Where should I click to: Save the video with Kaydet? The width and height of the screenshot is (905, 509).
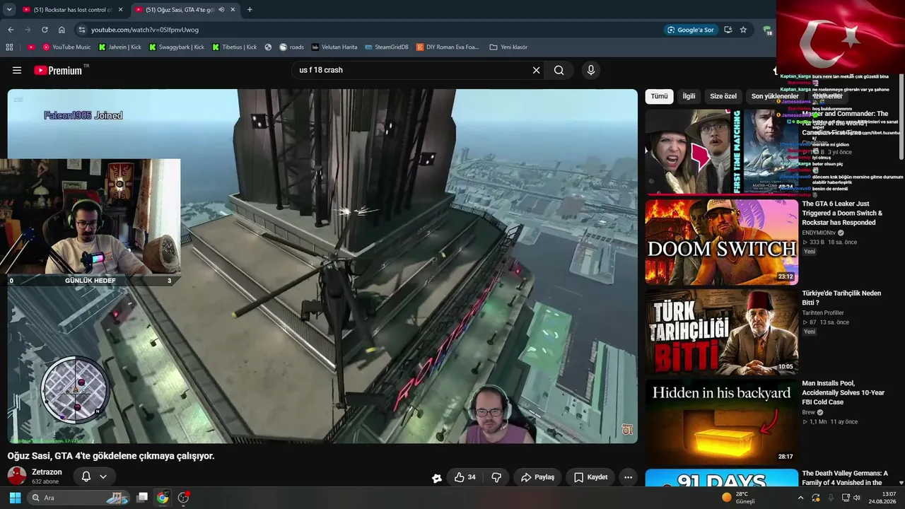pos(590,477)
